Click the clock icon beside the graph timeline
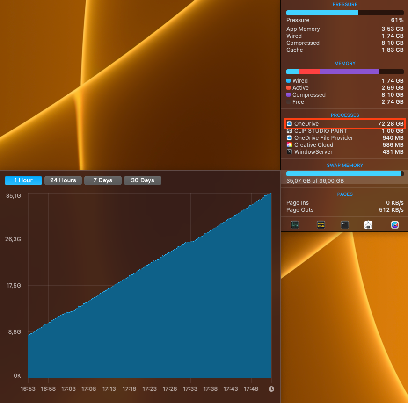Screen dimensions: 408x403 click(271, 389)
